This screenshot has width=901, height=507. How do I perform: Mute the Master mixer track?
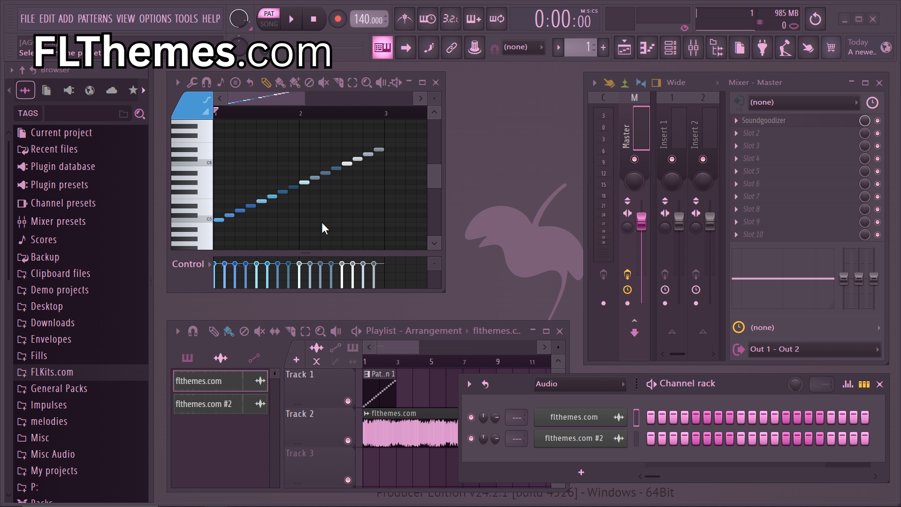tap(634, 160)
